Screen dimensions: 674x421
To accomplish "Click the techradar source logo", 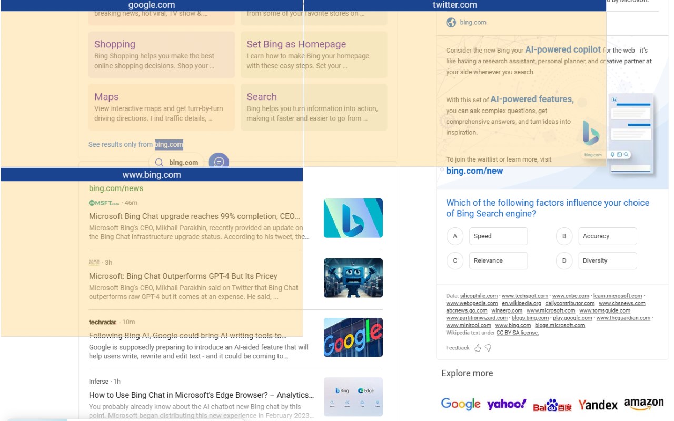I will click(x=102, y=322).
